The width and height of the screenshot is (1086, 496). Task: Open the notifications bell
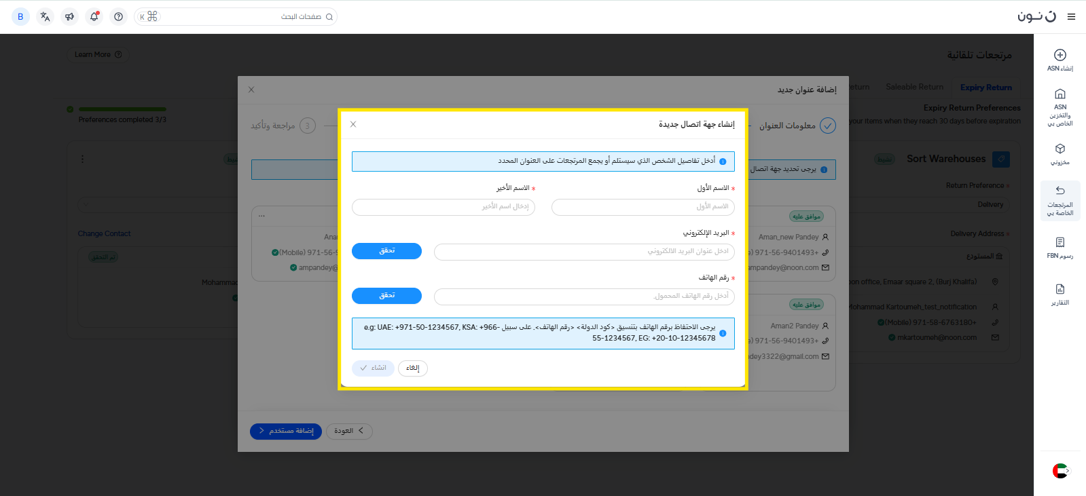94,17
